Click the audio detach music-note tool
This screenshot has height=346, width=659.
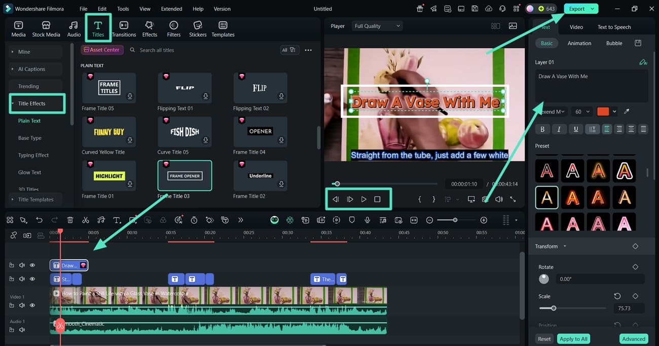click(101, 220)
